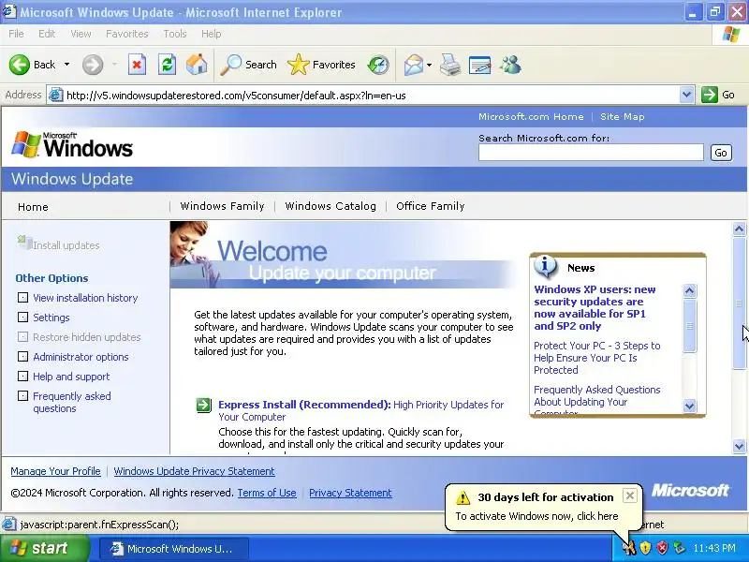Open the Windows Update Privacy Statement link

[x=194, y=471]
